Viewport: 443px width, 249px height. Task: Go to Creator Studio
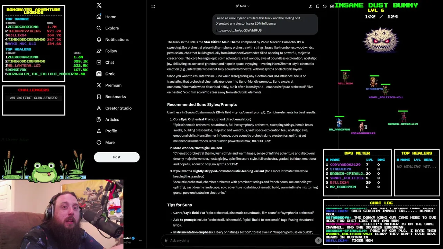pos(115,108)
